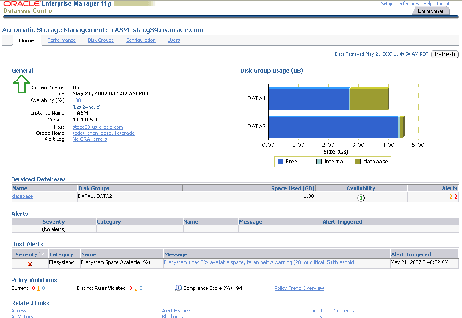Open the Policy Trend Overview link
Screen dimensions: 462x318
click(299, 288)
